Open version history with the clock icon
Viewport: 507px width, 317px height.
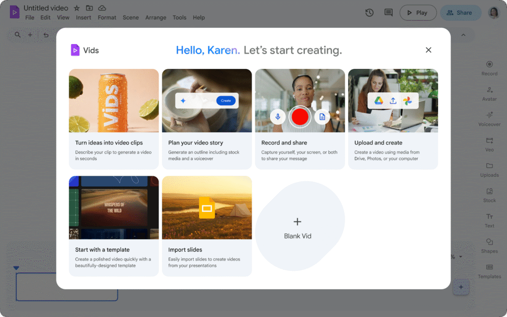pos(369,13)
